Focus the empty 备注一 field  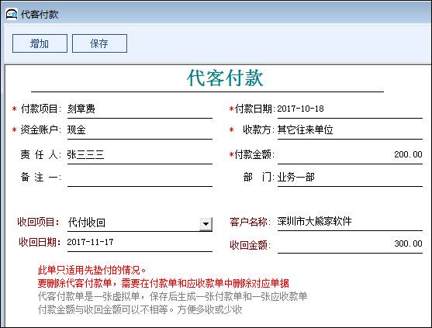pyautogui.click(x=140, y=178)
